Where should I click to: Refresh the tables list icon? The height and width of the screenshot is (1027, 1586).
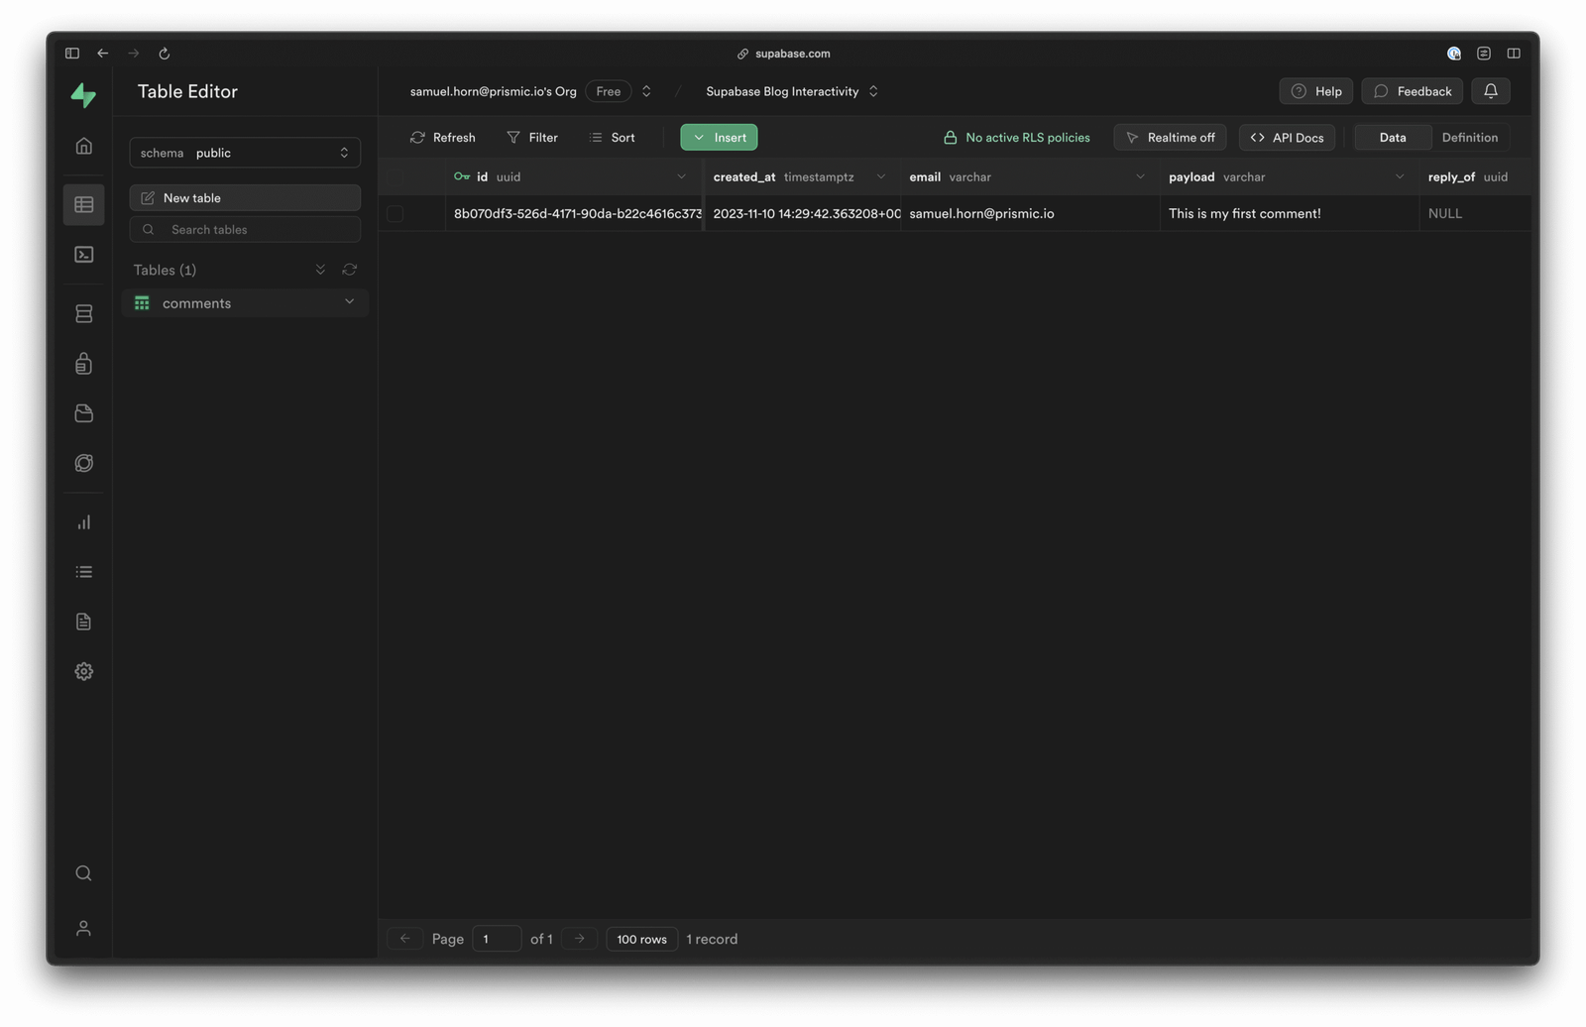coord(349,270)
